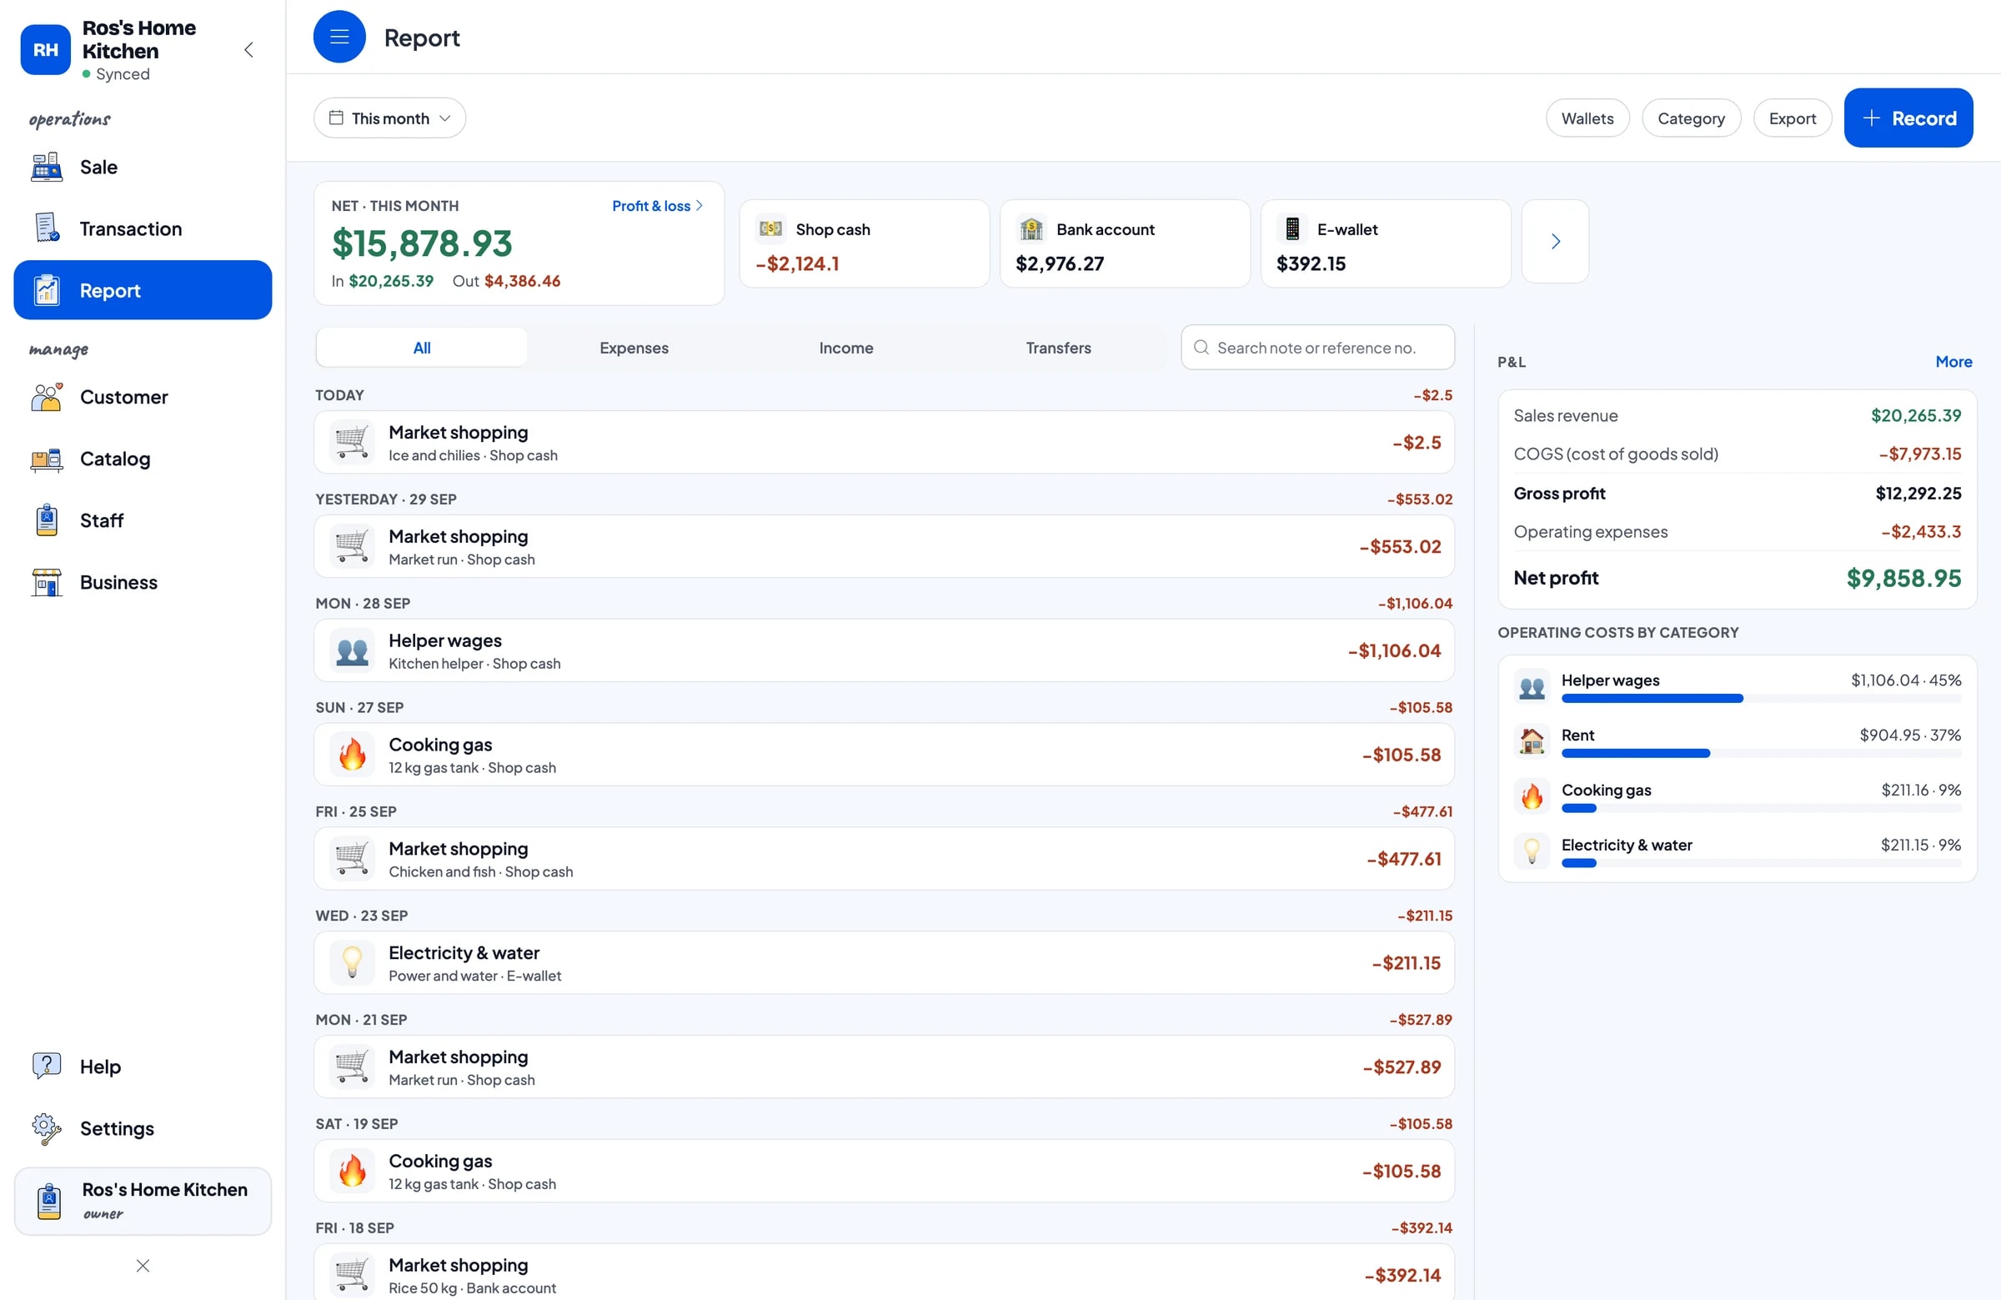
Task: Click the Helper wages progress bar
Action: point(1762,699)
